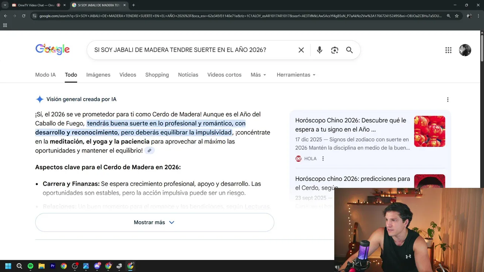Click the source link chip after equilibrio
This screenshot has height=272, width=484.
(x=149, y=151)
